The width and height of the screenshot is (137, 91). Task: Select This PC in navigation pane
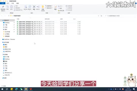[6, 55]
